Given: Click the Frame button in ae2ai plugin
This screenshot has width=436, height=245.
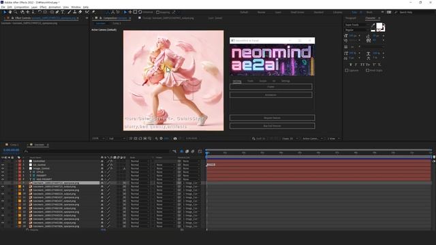Looking at the screenshot, I should pos(271,86).
